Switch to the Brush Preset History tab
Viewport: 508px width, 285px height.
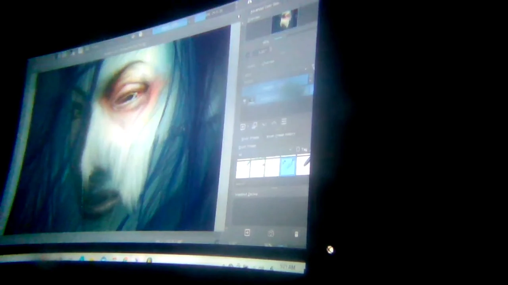click(281, 136)
